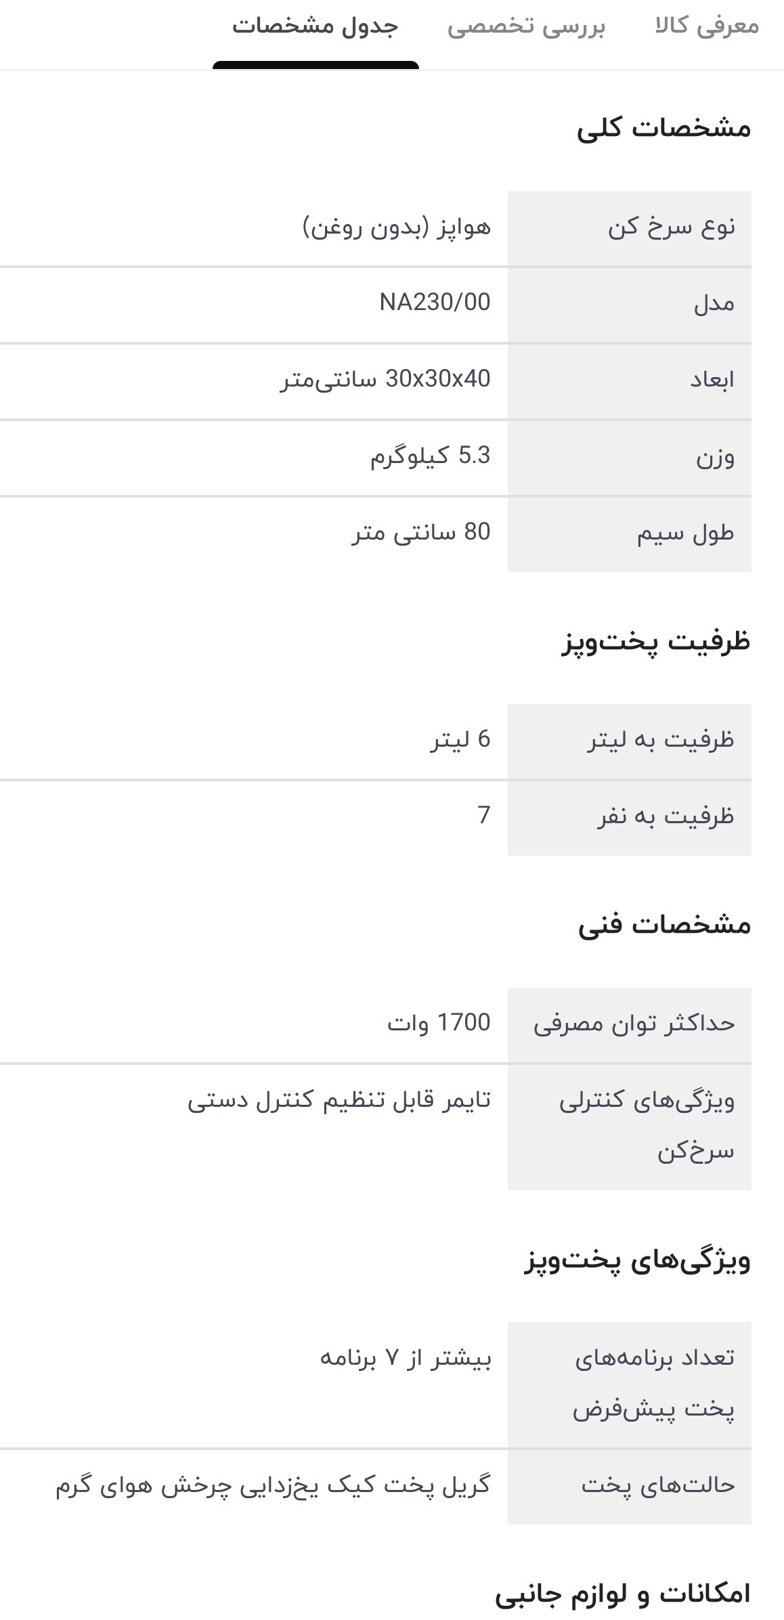Select the model value NA230/00
Screen dimensions: 784x1620
click(435, 302)
